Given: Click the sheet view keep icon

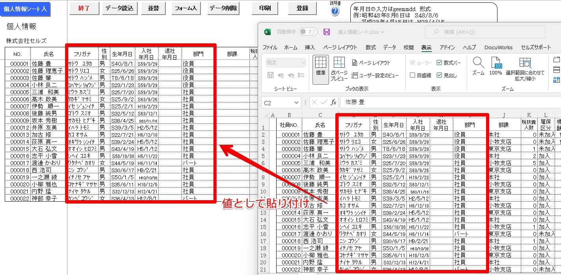Looking at the screenshot, I should click(x=270, y=75).
